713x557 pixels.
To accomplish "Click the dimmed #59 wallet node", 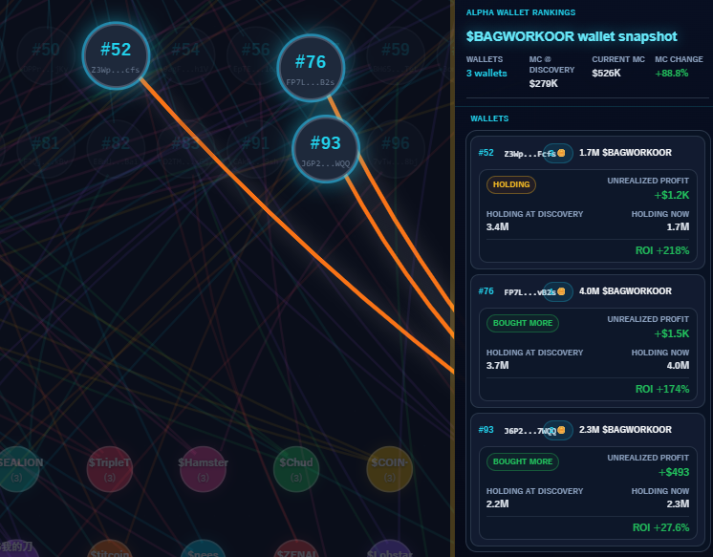I will [x=396, y=55].
